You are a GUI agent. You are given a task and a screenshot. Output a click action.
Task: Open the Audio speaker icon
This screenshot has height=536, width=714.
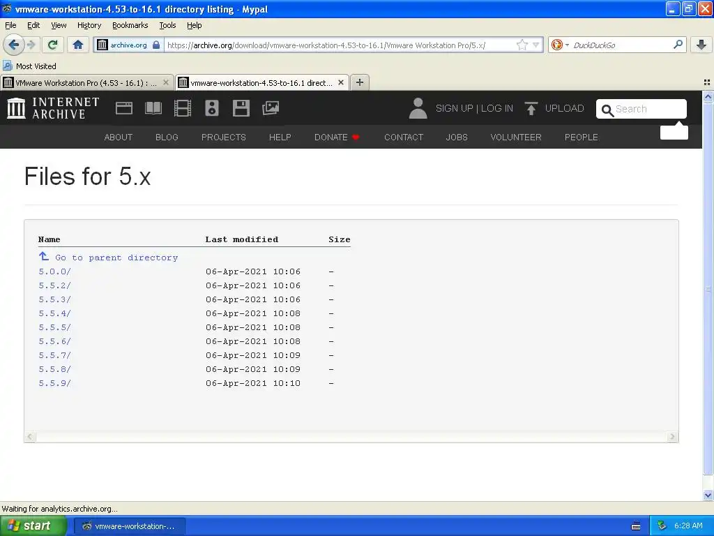212,108
